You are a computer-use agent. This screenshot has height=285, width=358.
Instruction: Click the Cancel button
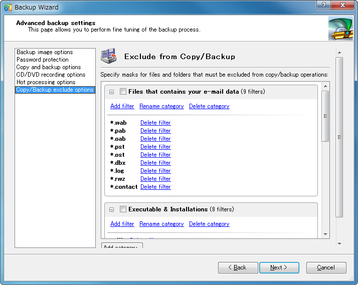pos(326,267)
